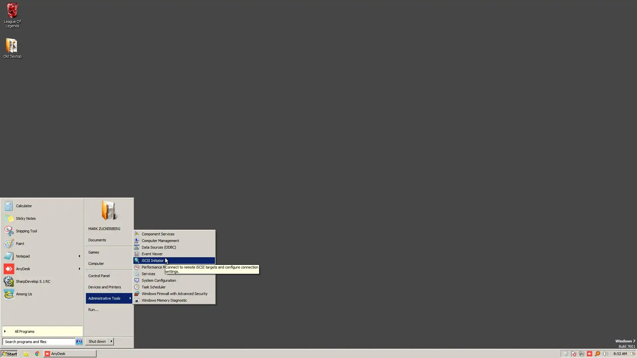Click Chrome icon in quick launch
This screenshot has height=358, width=637.
point(37,354)
